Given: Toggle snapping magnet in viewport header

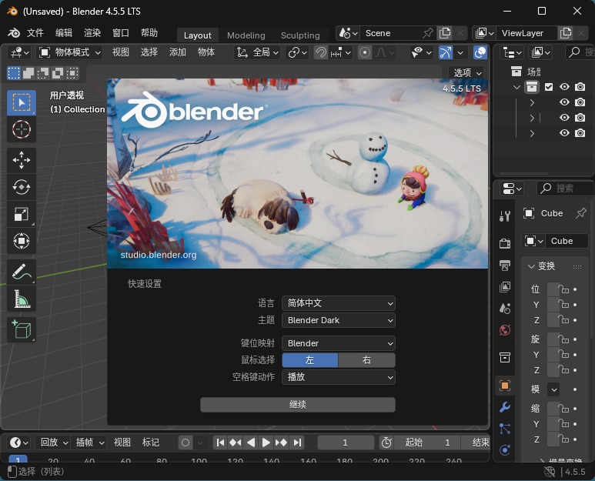Looking at the screenshot, I should (x=321, y=52).
